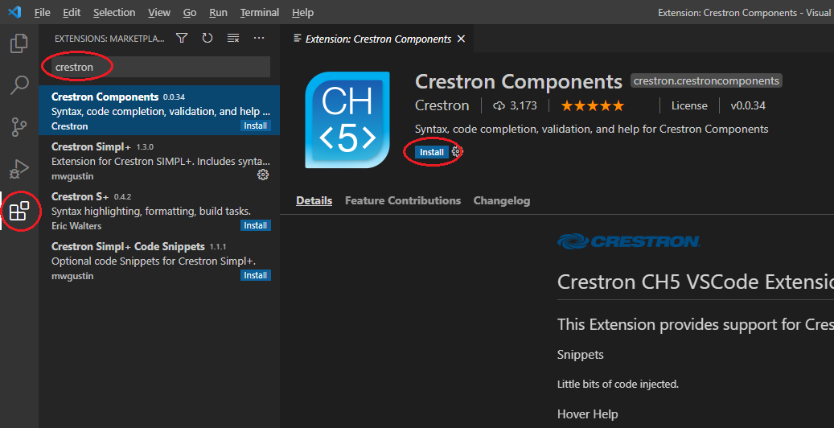Click the filter extensions funnel icon

point(182,38)
